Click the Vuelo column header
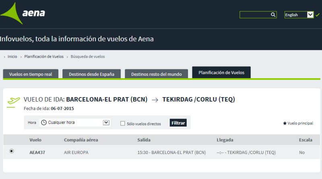322x179 pixels. point(35,140)
